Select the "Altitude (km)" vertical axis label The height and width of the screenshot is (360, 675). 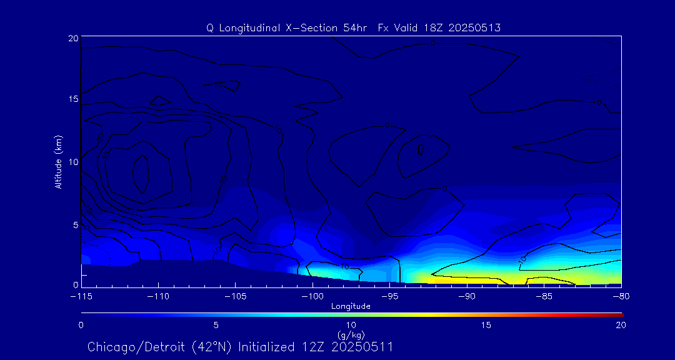(x=59, y=162)
